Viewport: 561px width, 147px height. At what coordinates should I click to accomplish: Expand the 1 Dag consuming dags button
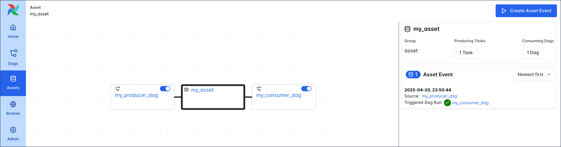click(533, 53)
